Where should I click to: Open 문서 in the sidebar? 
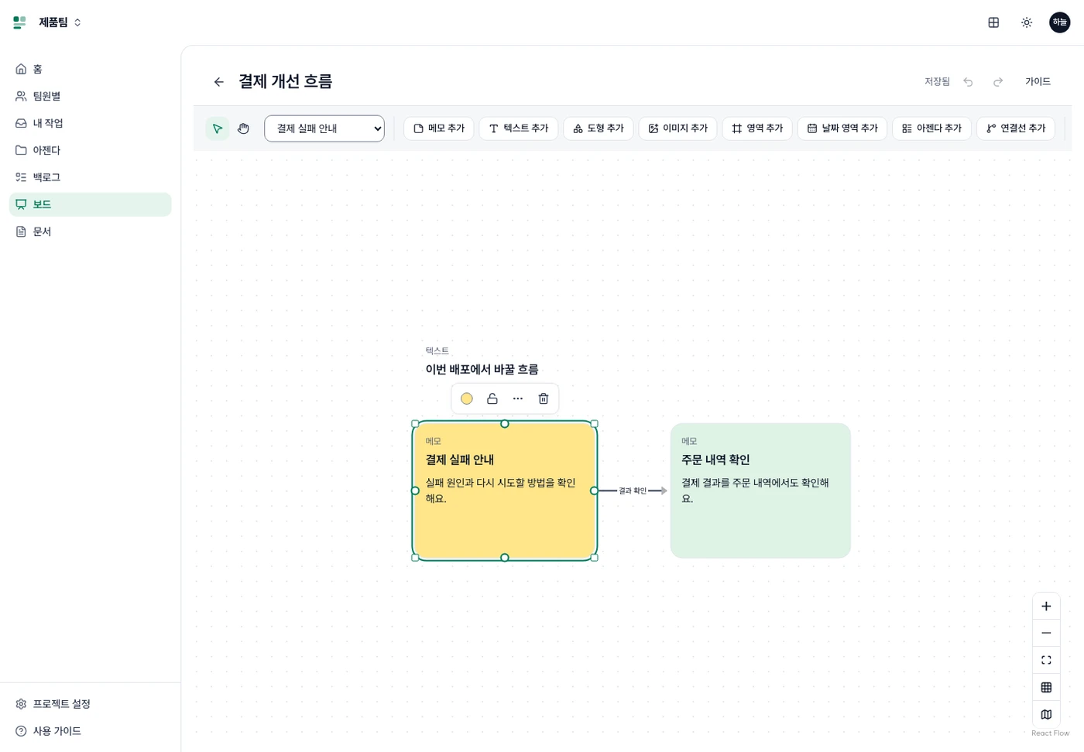coord(90,231)
